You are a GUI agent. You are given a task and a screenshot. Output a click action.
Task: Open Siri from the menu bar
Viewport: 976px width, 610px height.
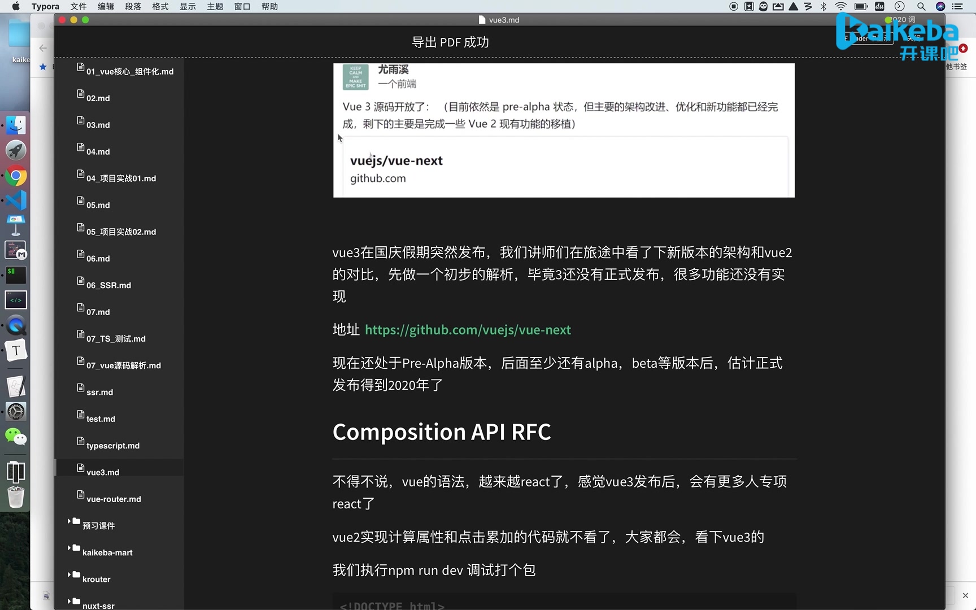(940, 6)
